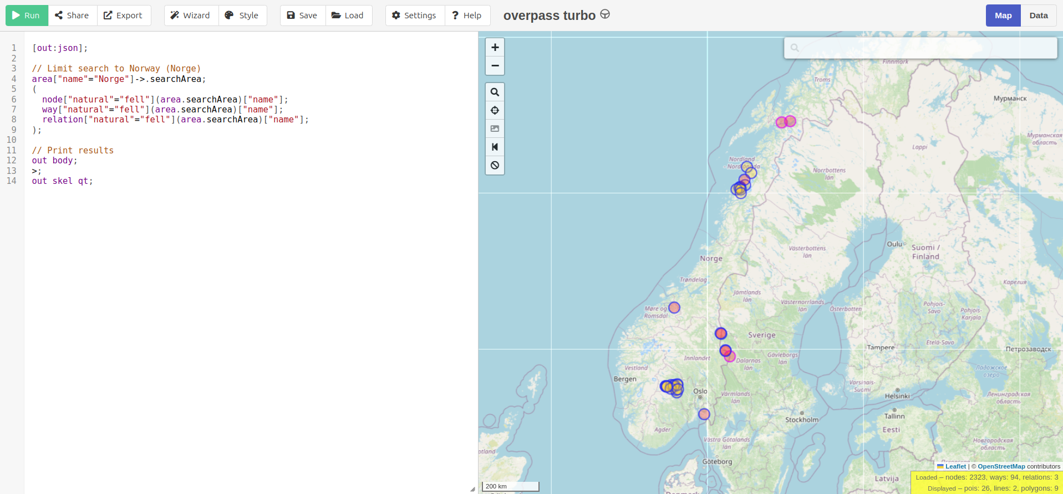Save the current query

pyautogui.click(x=302, y=16)
